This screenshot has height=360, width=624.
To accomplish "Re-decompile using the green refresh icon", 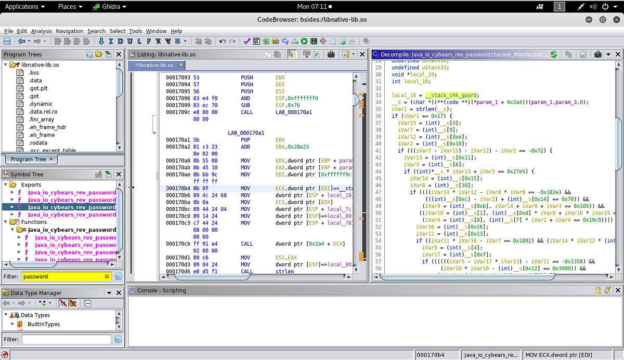I will 554,54.
